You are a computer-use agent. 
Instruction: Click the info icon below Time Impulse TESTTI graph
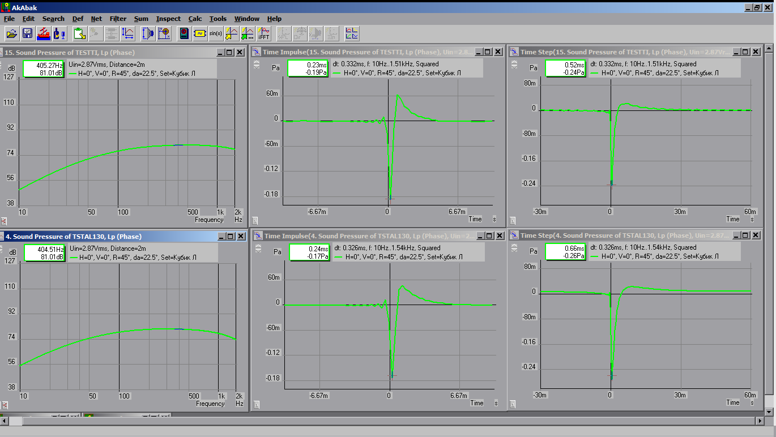[255, 221]
